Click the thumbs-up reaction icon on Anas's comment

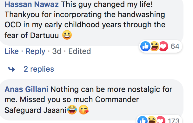point(143,120)
